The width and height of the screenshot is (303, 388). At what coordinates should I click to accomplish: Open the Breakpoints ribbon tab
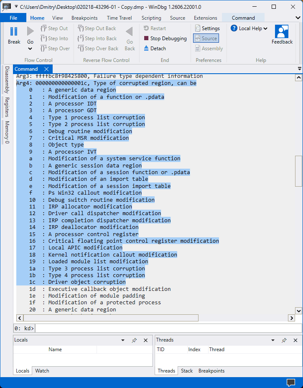[84, 18]
